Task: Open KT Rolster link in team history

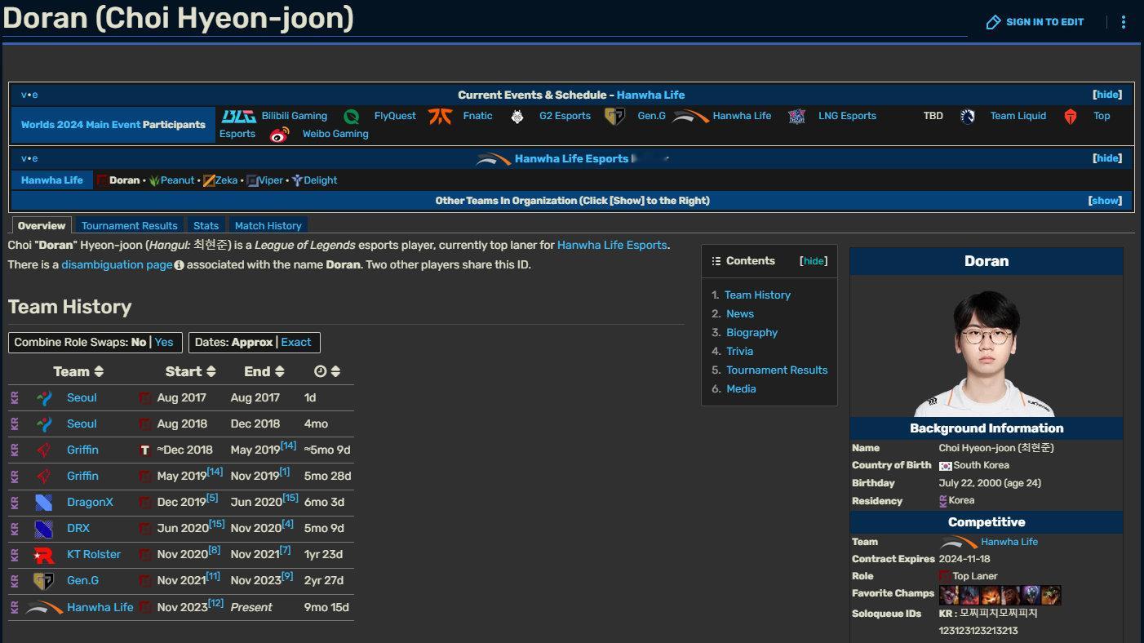Action: (94, 555)
